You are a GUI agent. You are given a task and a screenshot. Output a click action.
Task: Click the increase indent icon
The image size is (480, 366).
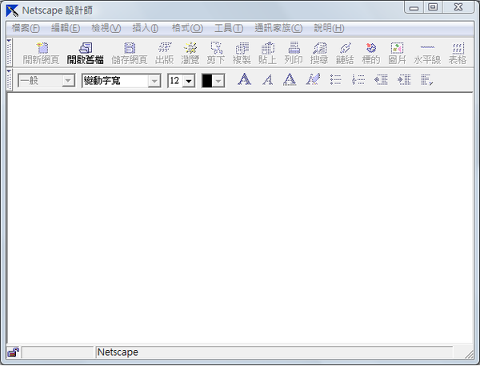[404, 80]
